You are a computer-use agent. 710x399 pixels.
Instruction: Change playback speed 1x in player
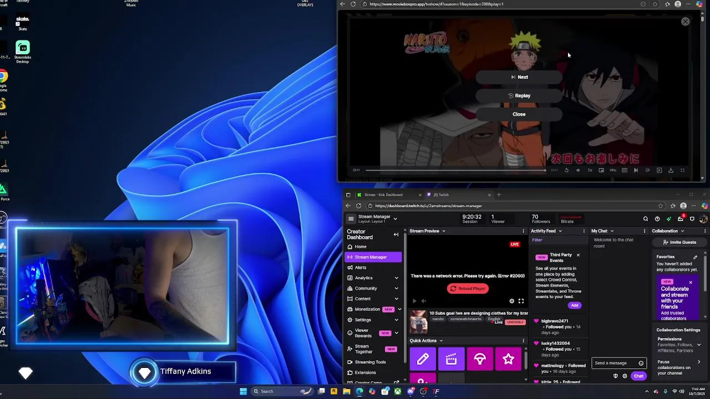(590, 170)
